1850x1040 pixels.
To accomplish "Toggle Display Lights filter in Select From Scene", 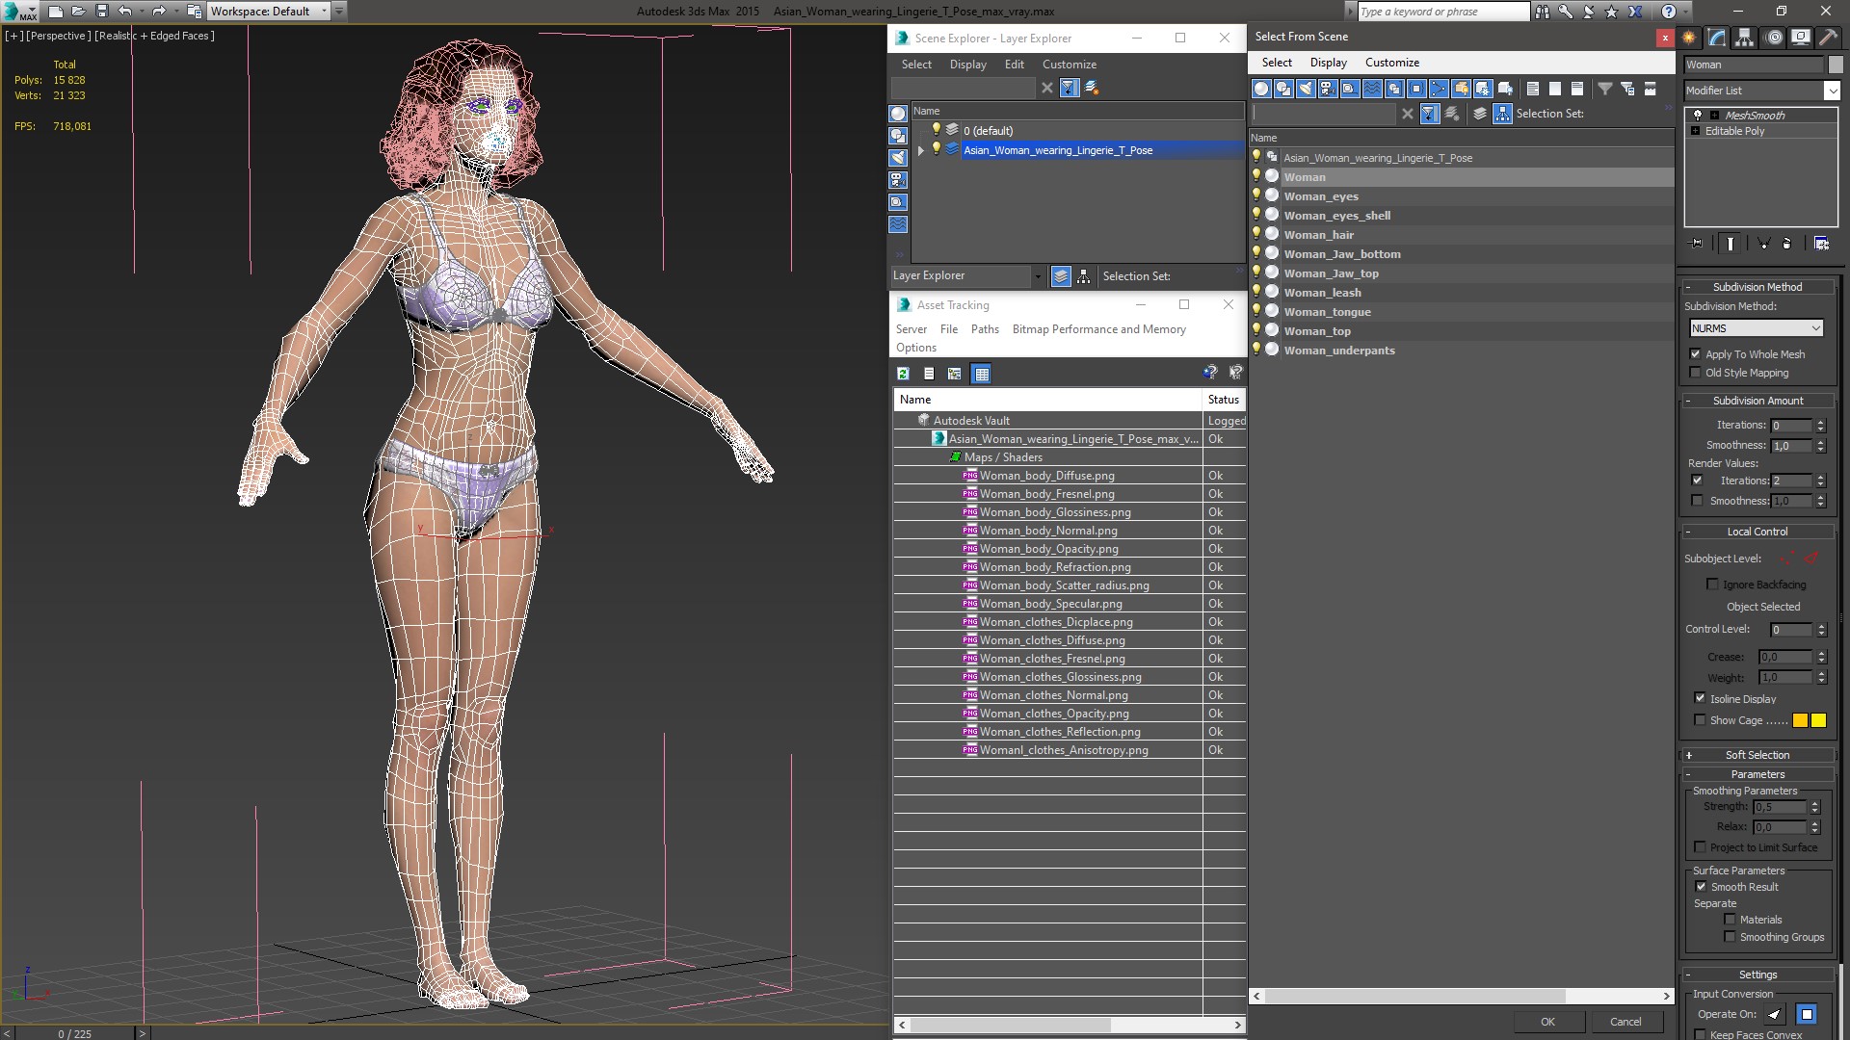I will tap(1306, 89).
